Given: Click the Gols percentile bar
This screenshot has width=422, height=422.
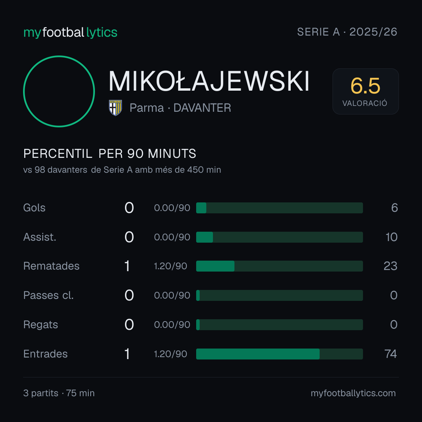Looking at the screenshot, I should click(x=279, y=208).
